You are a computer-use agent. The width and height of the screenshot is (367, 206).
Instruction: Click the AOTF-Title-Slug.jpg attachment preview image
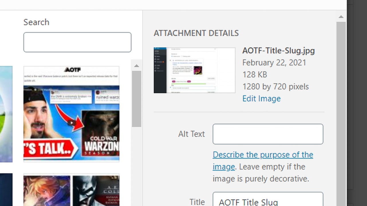click(x=194, y=70)
